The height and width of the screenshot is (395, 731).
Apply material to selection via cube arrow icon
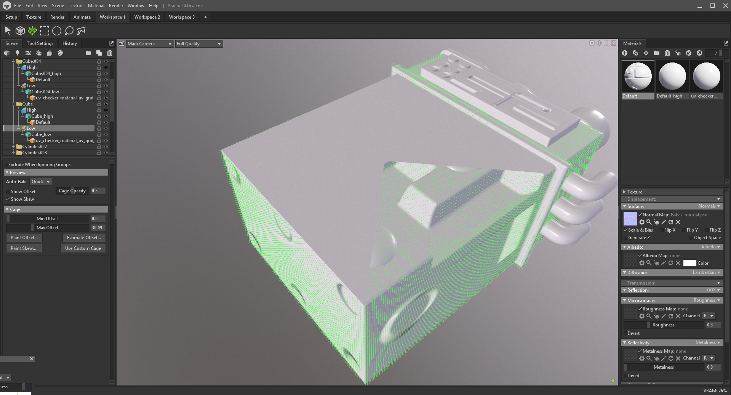click(678, 53)
